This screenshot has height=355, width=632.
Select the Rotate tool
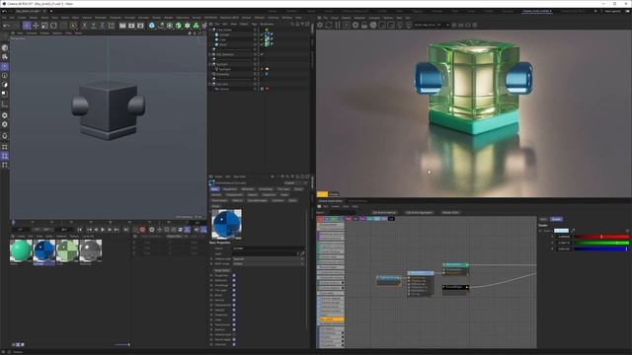pos(53,26)
